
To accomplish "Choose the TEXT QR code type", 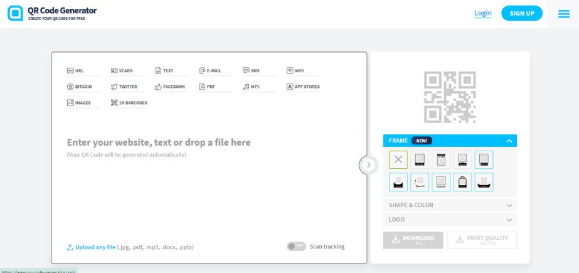I will tap(171, 70).
